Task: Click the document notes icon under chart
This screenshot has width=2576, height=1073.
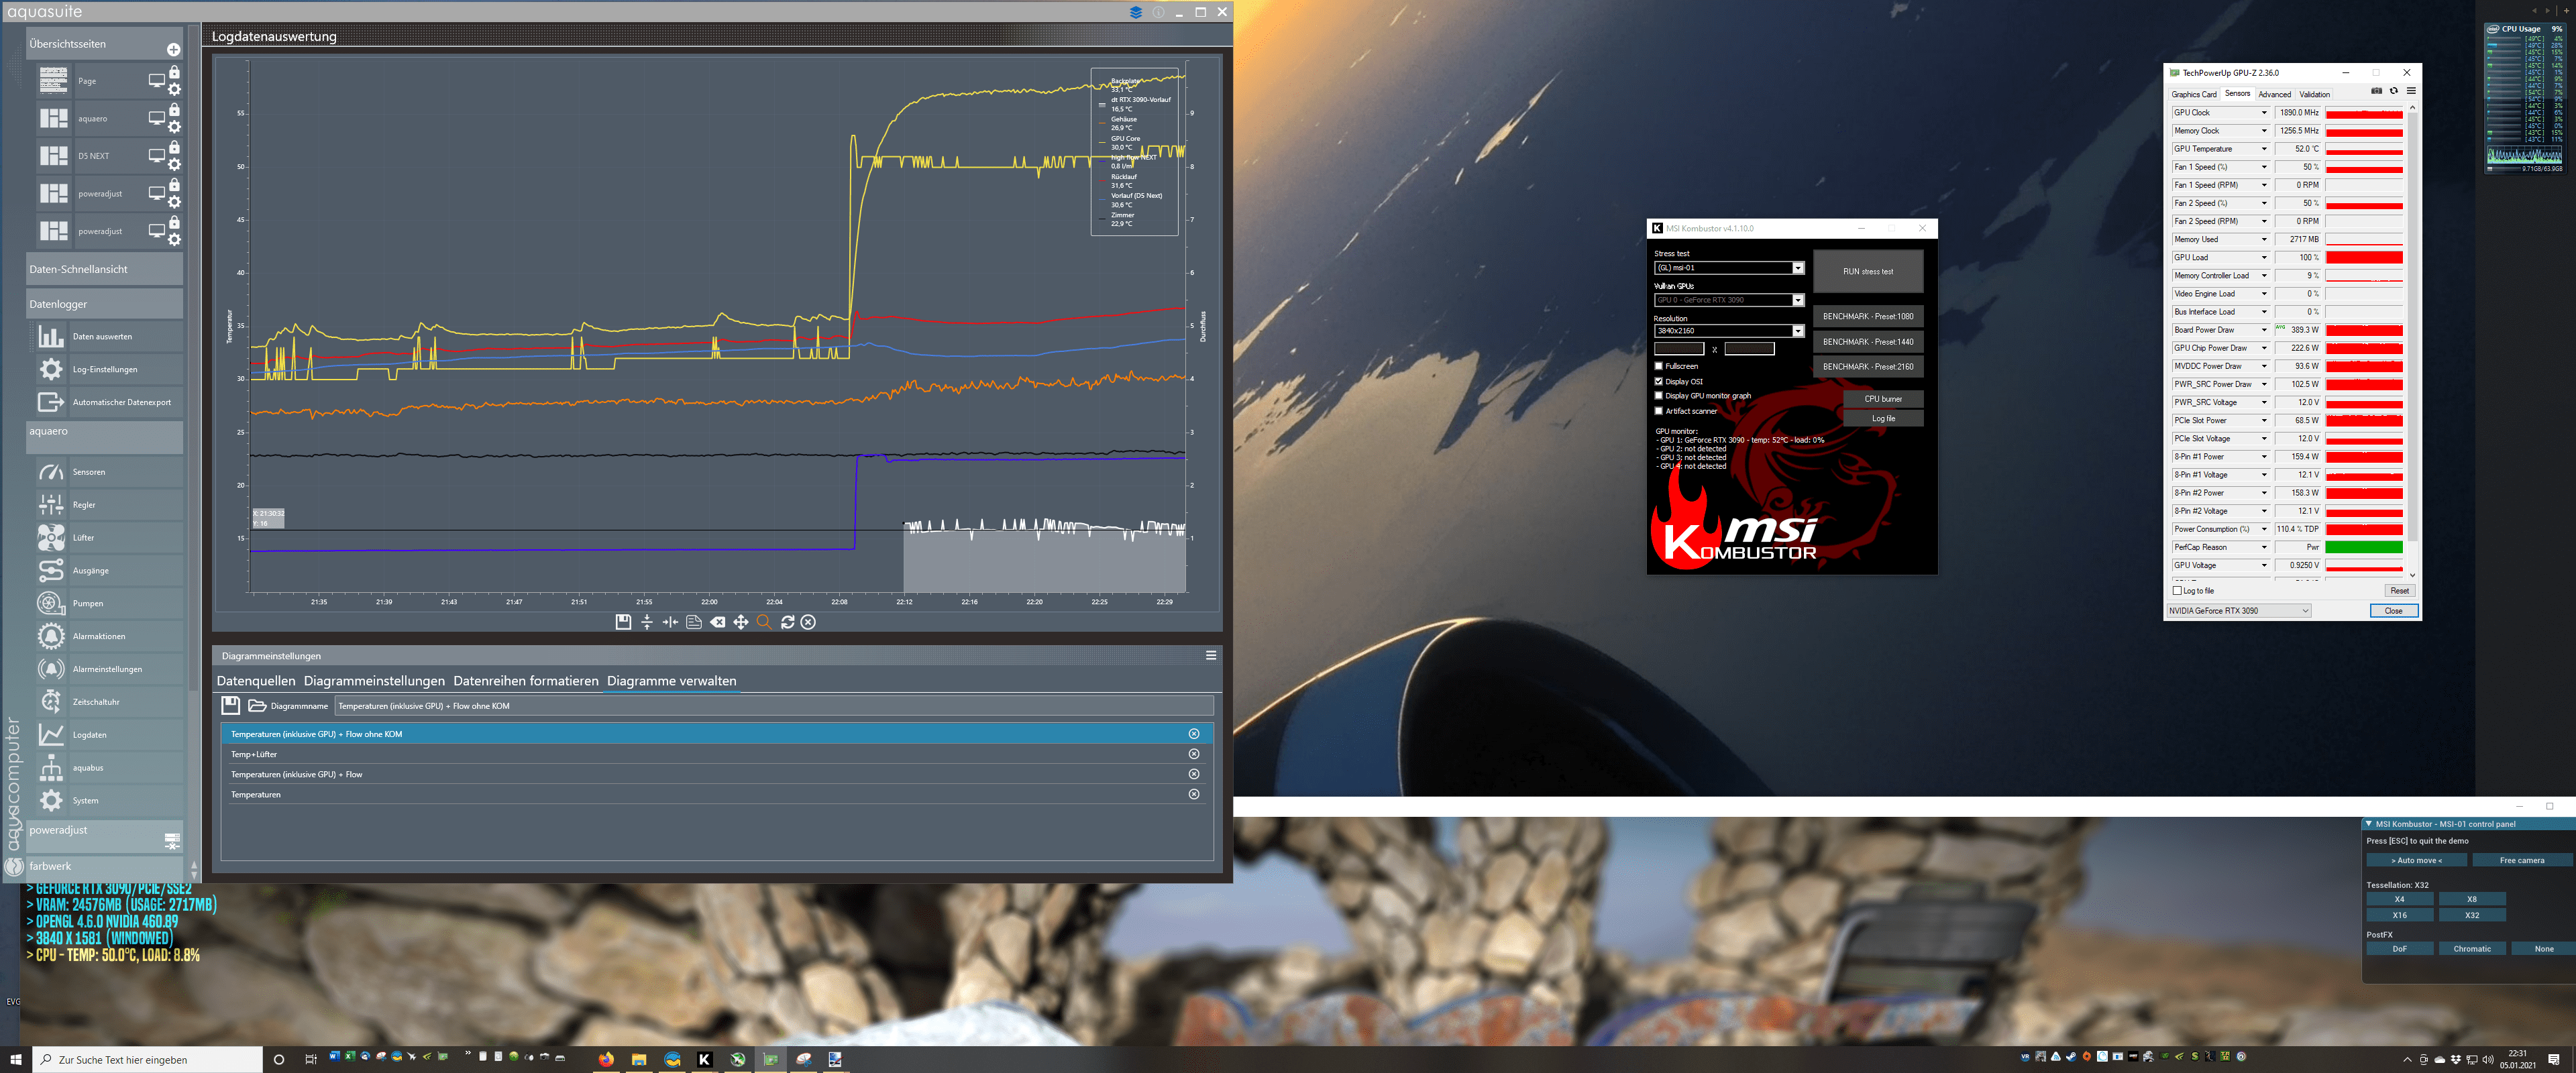Action: [694, 622]
